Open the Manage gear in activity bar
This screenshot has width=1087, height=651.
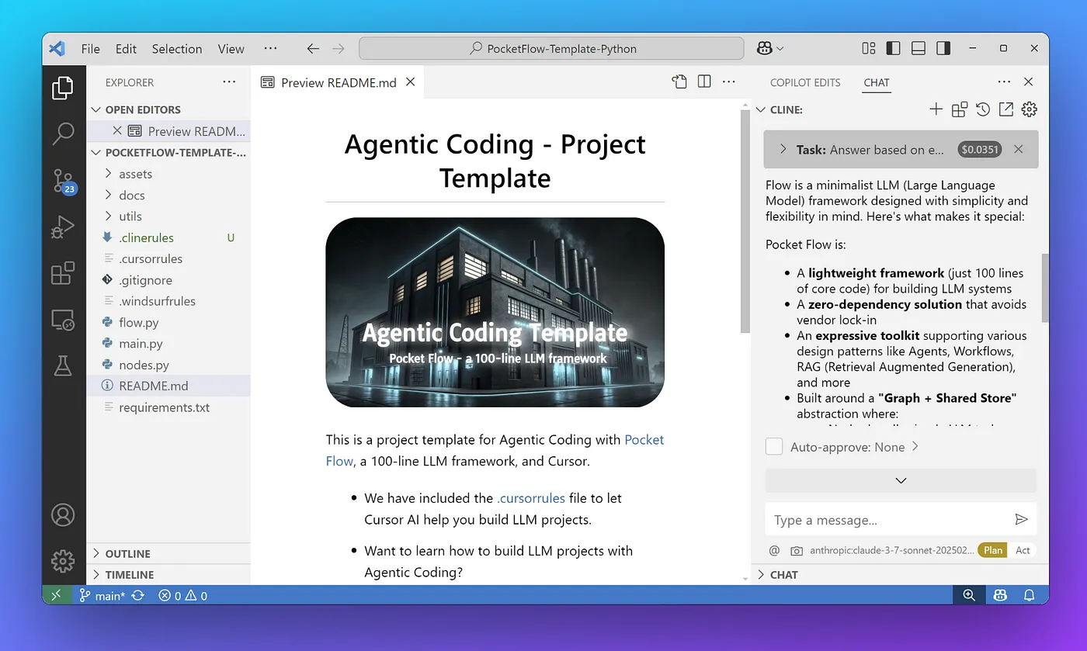click(x=63, y=560)
